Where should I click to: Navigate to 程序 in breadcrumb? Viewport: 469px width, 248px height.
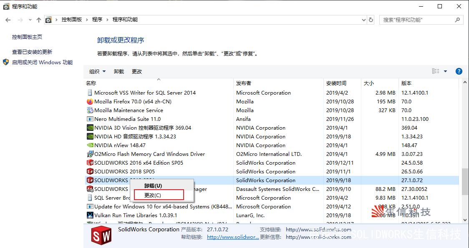tap(97, 20)
